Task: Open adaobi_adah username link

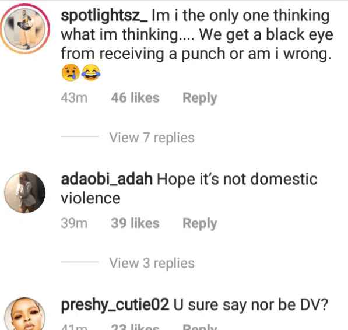Action: (107, 179)
